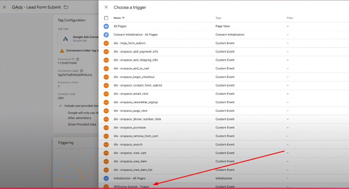The height and width of the screenshot is (189, 349).
Task: Click the folder icon beside the tag name
Action: click(x=66, y=7)
